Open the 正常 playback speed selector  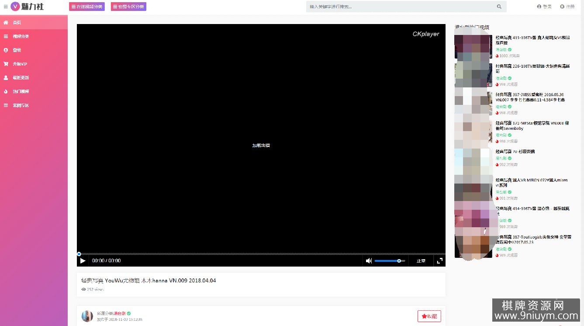point(421,261)
